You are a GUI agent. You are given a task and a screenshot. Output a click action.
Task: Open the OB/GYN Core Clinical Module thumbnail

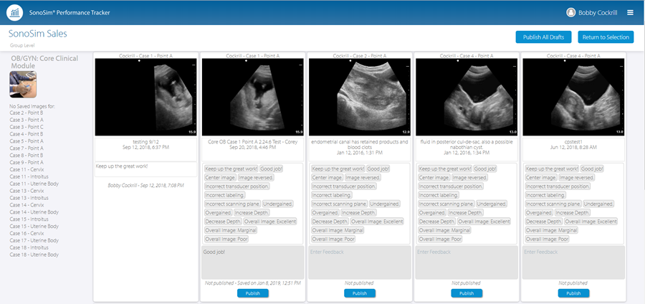click(23, 85)
